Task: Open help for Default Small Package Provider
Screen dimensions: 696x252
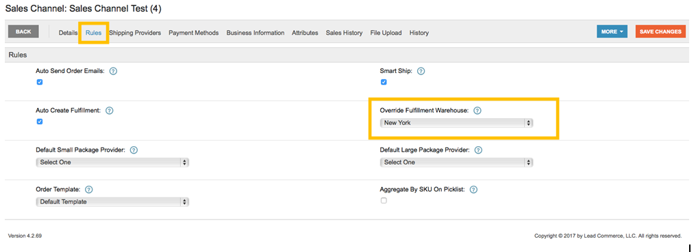Action: (x=134, y=150)
